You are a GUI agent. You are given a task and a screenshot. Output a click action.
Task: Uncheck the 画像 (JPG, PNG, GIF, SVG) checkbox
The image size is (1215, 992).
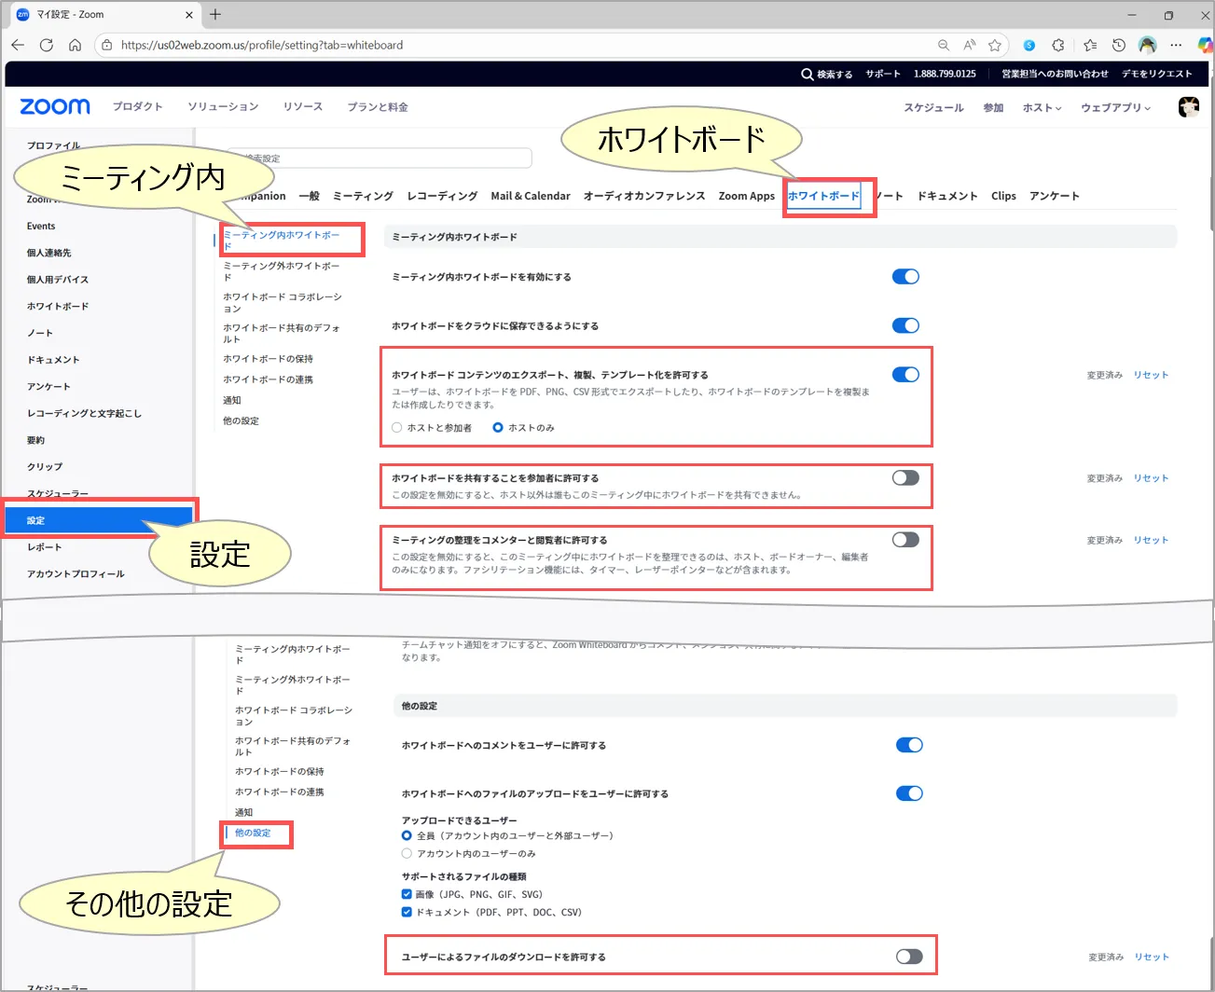(407, 894)
